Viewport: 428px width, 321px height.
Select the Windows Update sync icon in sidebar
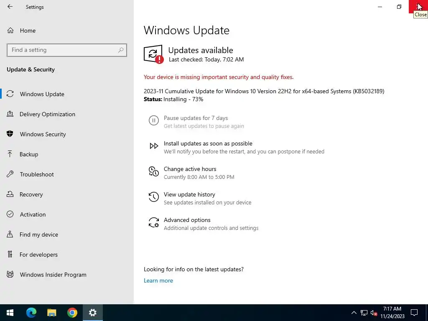point(10,94)
